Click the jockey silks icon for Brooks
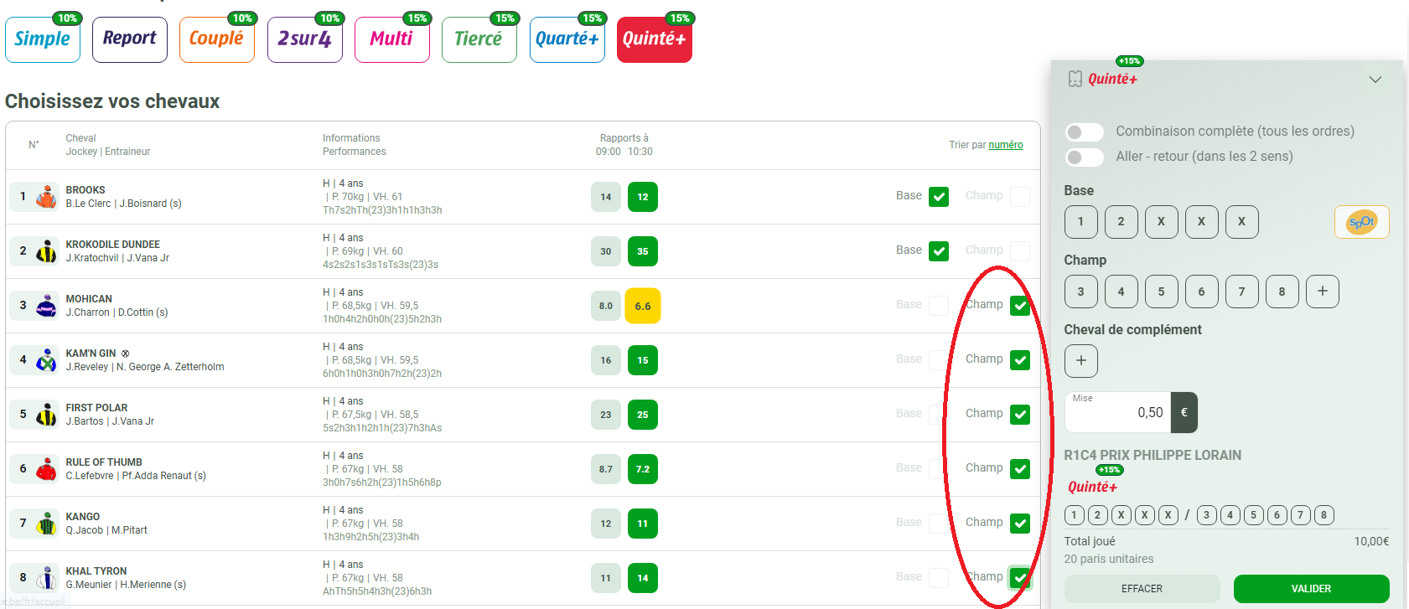This screenshot has height=609, width=1409. [x=47, y=197]
